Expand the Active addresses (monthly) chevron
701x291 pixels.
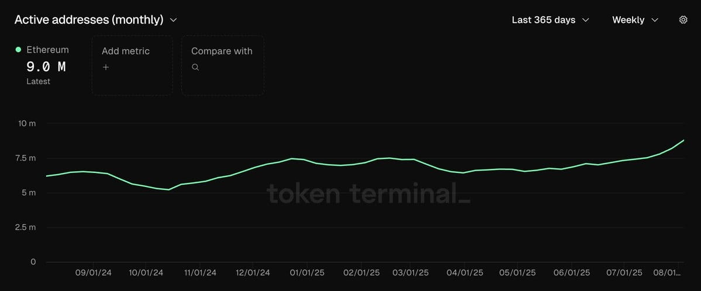(x=174, y=20)
